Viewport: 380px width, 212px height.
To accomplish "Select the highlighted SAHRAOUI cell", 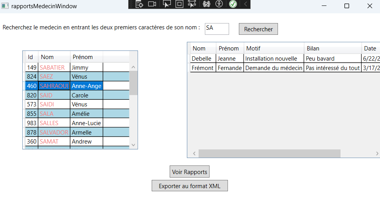I will (x=54, y=86).
